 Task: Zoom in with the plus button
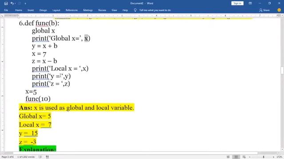pos(273,157)
